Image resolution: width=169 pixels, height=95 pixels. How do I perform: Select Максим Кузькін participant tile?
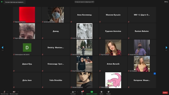[x=113, y=15]
